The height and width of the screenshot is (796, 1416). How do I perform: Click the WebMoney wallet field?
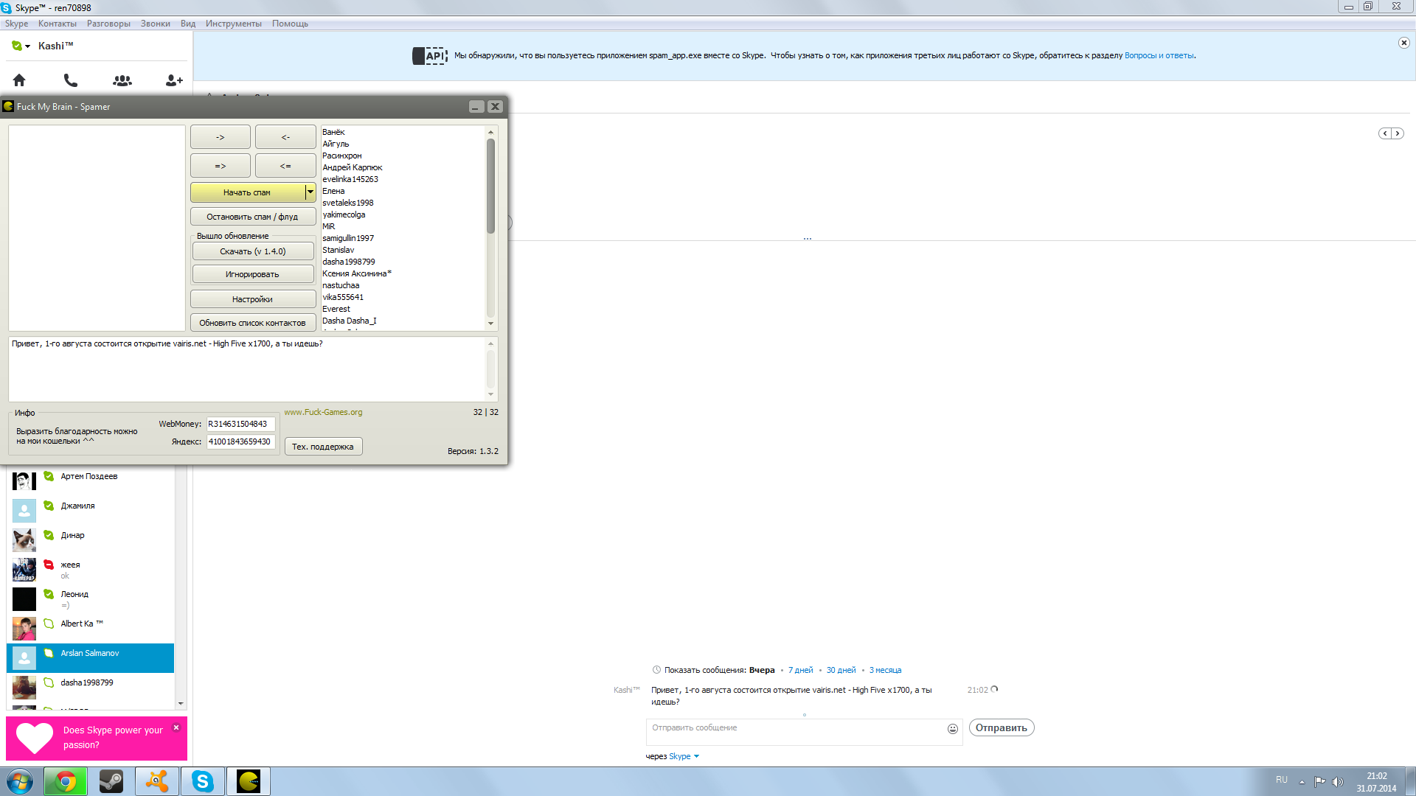(x=240, y=424)
